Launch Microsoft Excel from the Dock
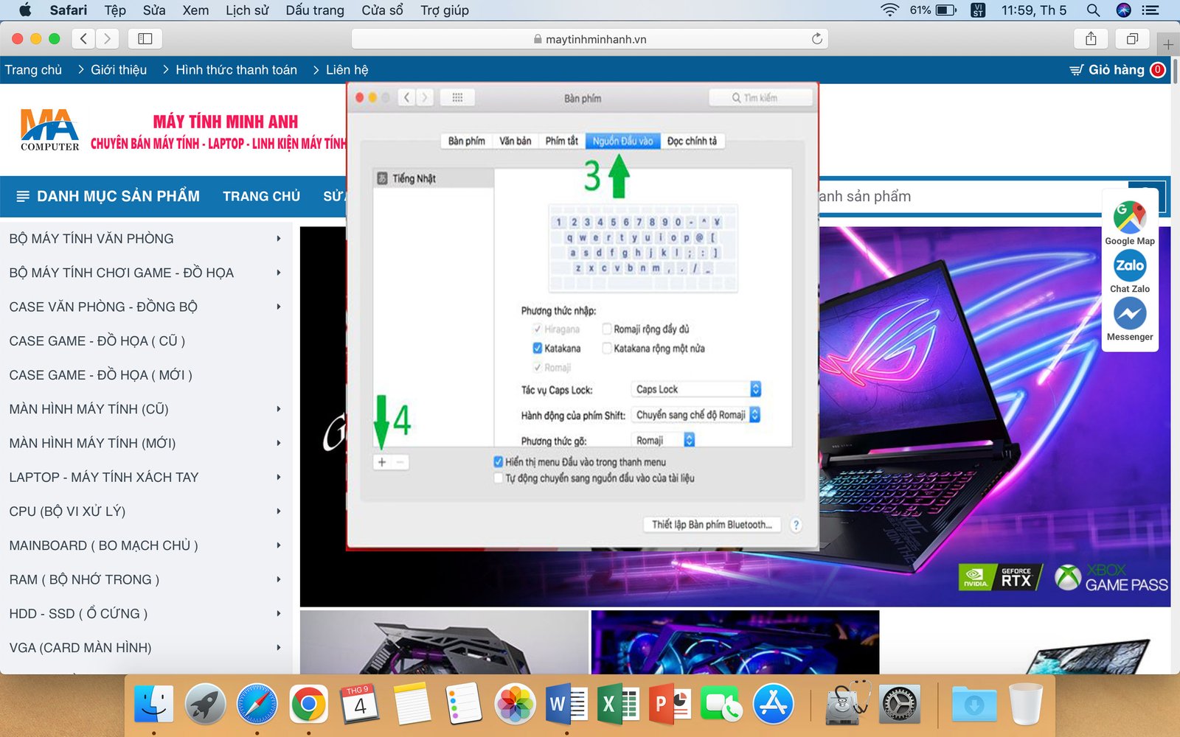This screenshot has width=1180, height=737. click(618, 705)
